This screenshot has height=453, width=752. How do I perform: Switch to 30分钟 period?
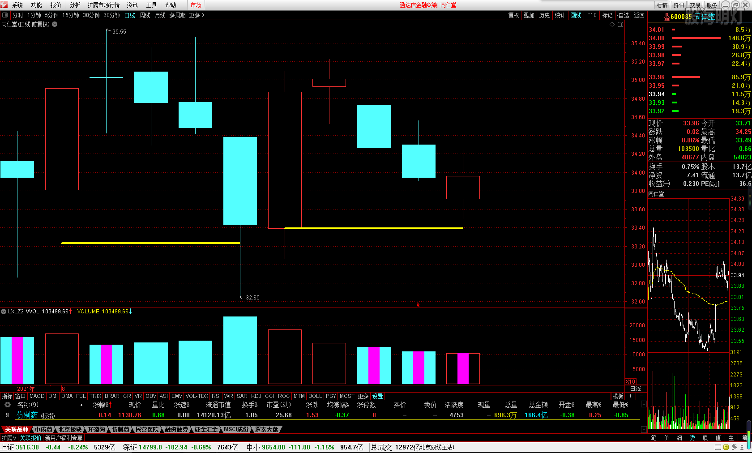click(x=91, y=15)
